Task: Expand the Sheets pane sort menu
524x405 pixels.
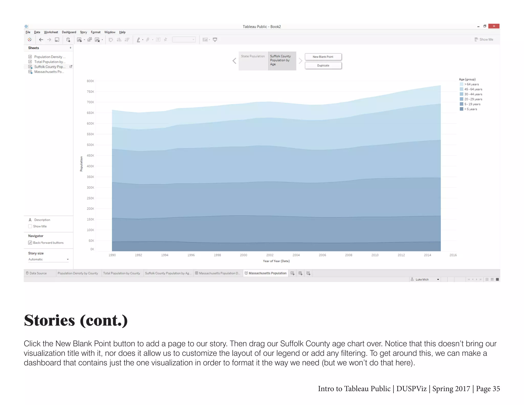Action: pyautogui.click(x=70, y=48)
